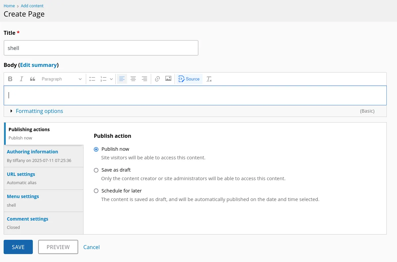Open the URL settings tab

pos(21,174)
